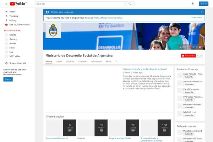The image size is (213, 142).
Task: Focus the Search input field
Action: click(x=80, y=4)
